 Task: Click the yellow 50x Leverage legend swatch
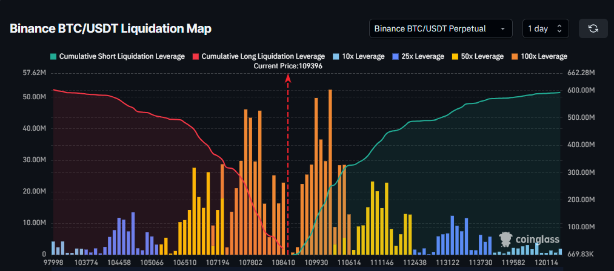(455, 56)
